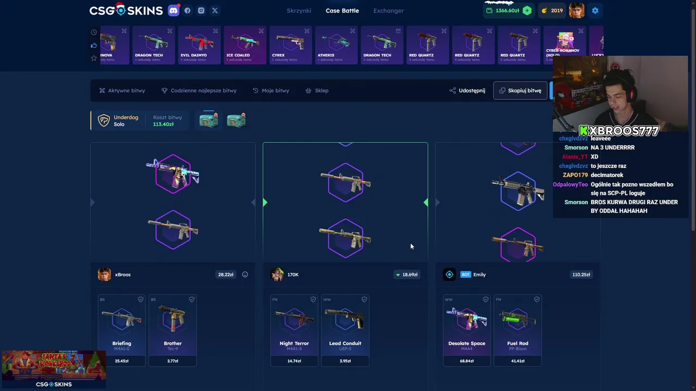
Task: Open the user profile avatar
Action: [576, 10]
